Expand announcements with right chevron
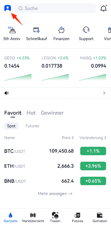The image size is (111, 227). (x=104, y=93)
